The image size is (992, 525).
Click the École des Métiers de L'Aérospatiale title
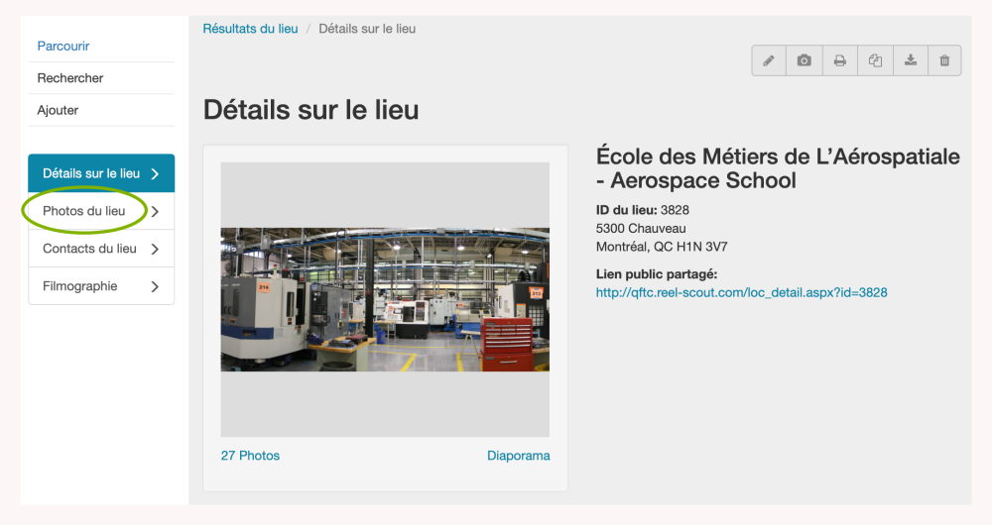click(778, 168)
